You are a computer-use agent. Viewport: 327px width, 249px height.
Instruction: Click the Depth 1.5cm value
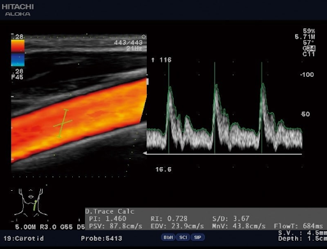point(302,239)
